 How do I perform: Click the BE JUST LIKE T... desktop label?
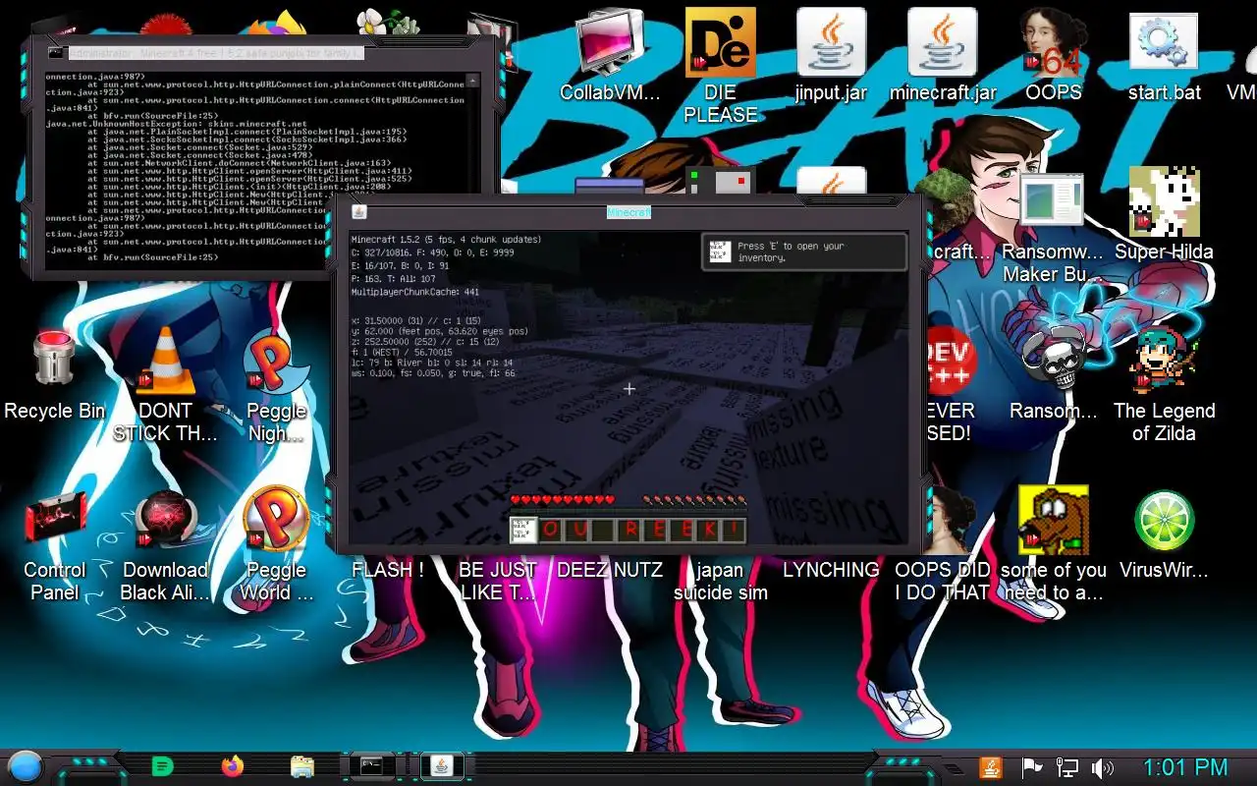pyautogui.click(x=499, y=581)
